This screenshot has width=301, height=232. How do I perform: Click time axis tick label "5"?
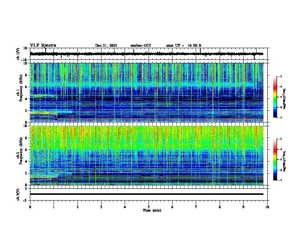[x=149, y=207]
